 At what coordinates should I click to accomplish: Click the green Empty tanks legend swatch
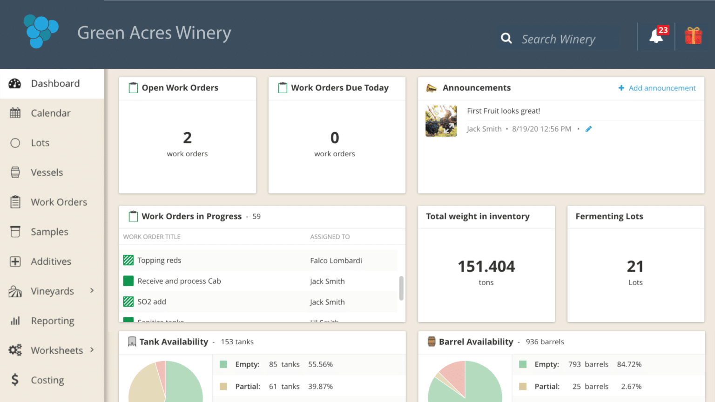[x=223, y=364]
